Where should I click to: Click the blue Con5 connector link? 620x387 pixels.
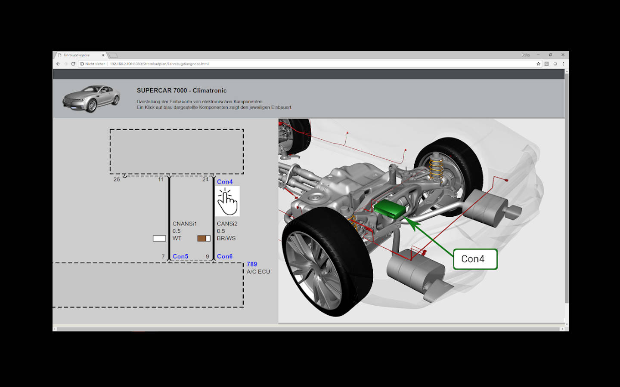pos(180,256)
